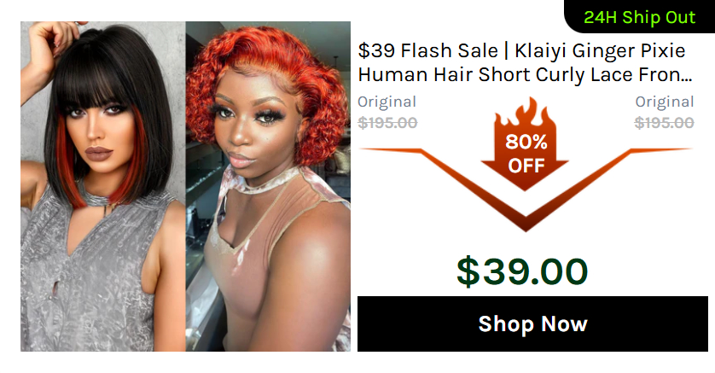Open the ginger curly wig model photo
The height and width of the screenshot is (373, 715).
click(268, 186)
